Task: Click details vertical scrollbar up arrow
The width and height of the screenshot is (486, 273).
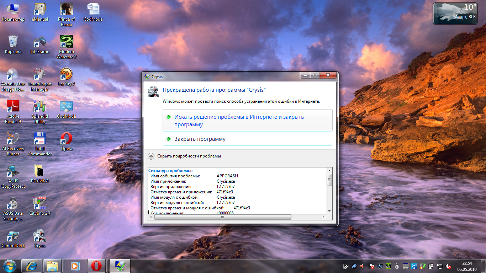Action: [x=329, y=171]
